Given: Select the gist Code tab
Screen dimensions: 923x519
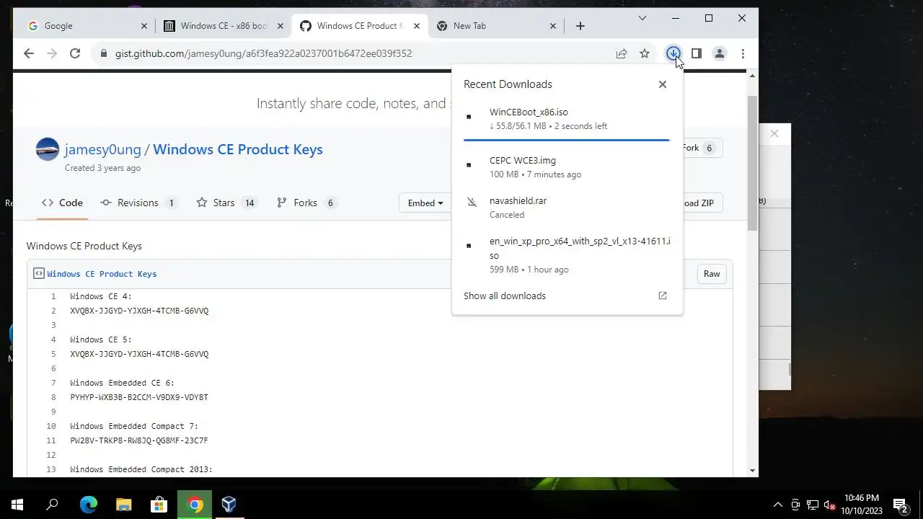Looking at the screenshot, I should [x=62, y=203].
